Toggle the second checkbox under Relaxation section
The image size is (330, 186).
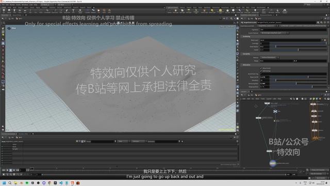261,71
